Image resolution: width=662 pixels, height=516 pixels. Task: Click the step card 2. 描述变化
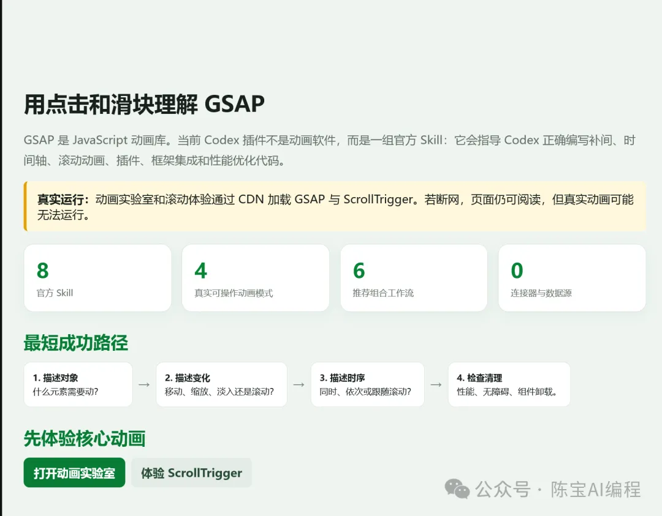tap(222, 384)
